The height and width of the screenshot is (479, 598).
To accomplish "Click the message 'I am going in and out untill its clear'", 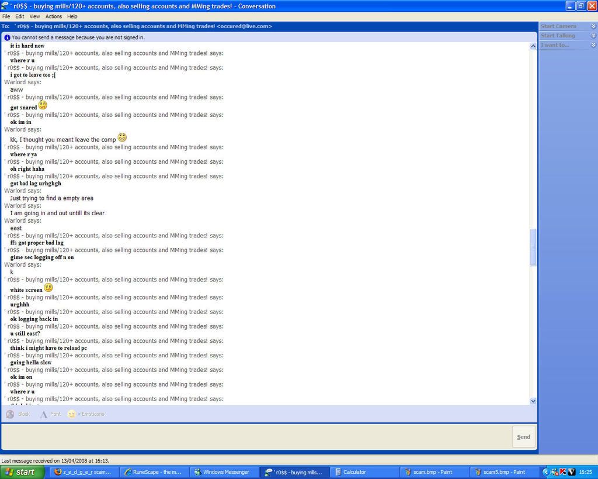I will tap(57, 213).
